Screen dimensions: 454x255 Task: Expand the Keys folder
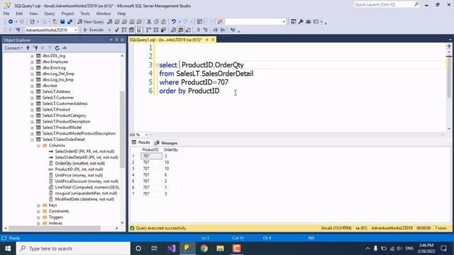pos(38,205)
